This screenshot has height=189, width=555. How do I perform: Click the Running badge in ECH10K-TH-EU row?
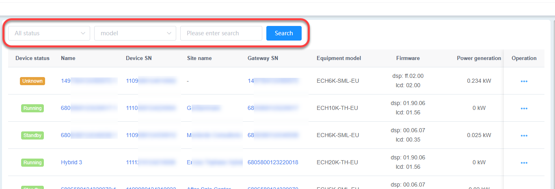coord(32,108)
